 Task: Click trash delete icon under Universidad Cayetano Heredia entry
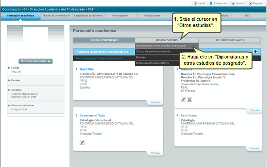pyautogui.click(x=190, y=100)
